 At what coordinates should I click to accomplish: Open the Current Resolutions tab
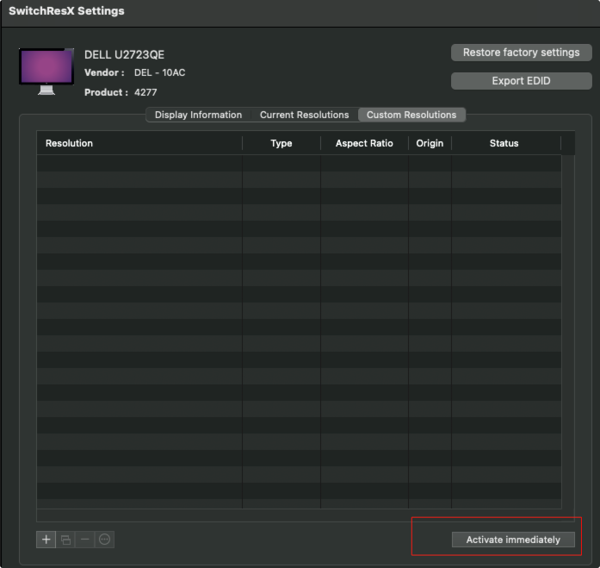[304, 115]
